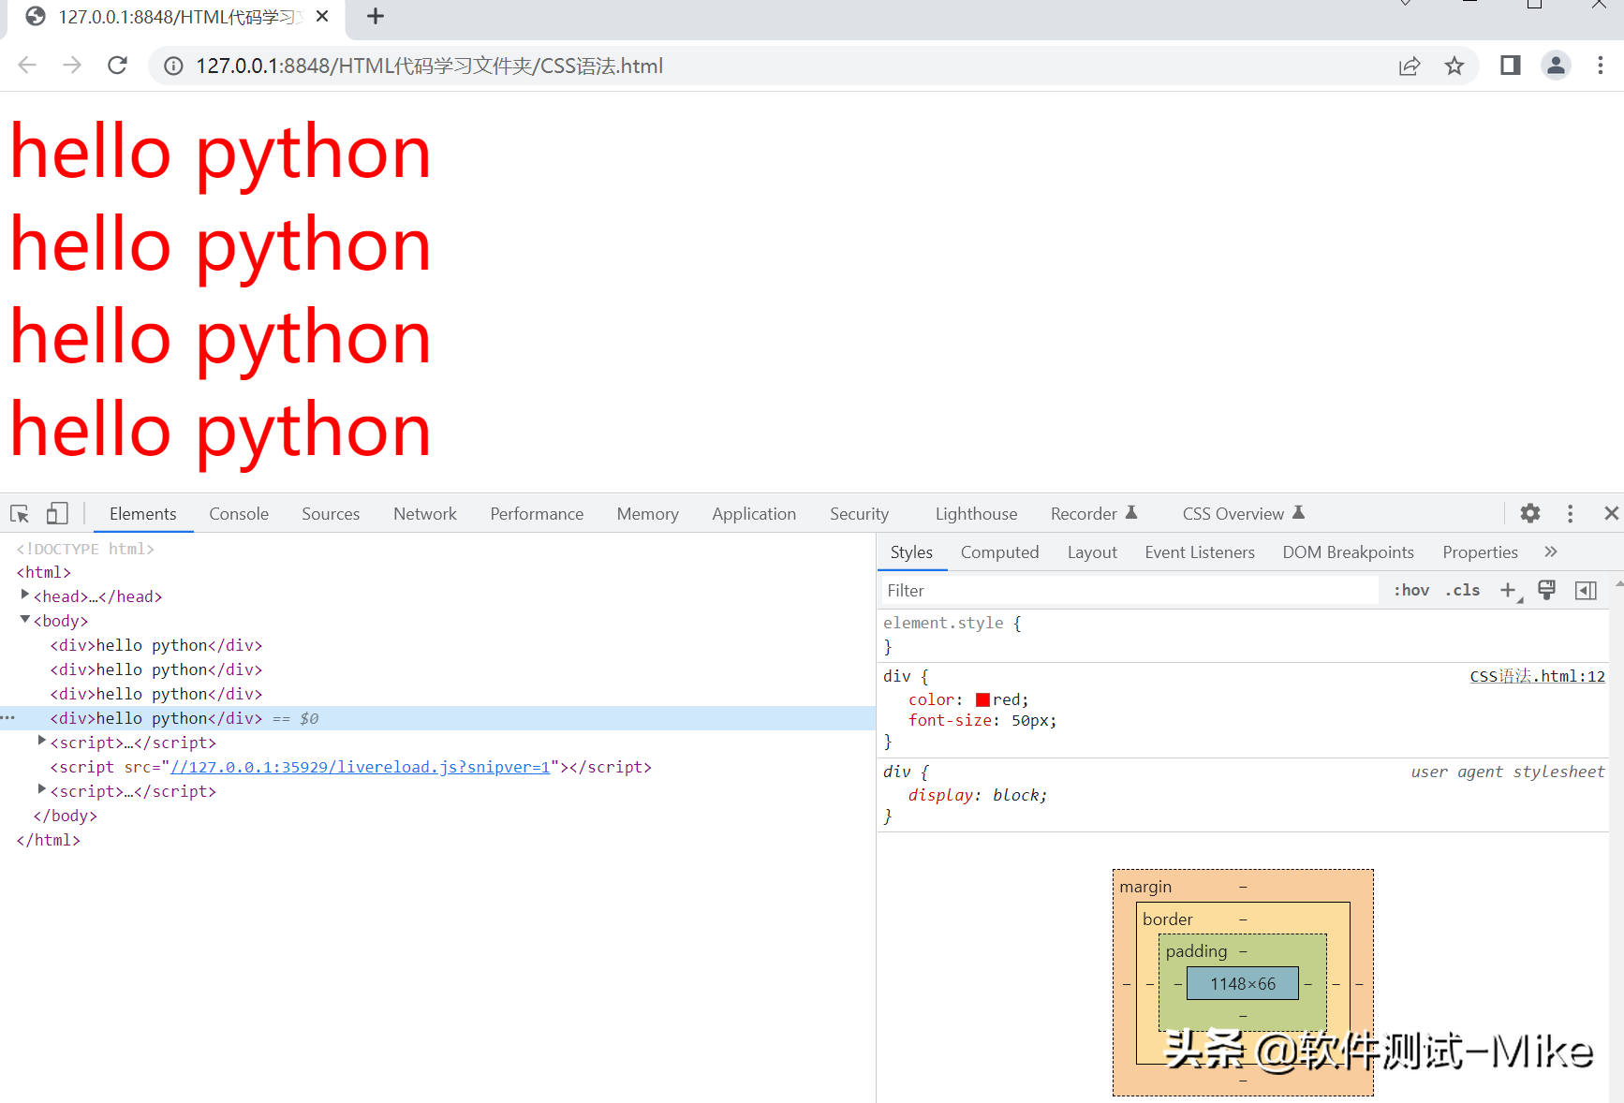Screen dimensions: 1624x1103
Task: Open the DevTools customize menu
Action: (1571, 513)
